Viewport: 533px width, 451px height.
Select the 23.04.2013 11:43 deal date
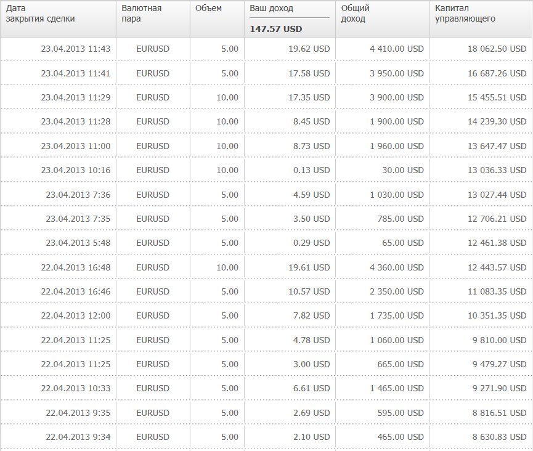(x=75, y=49)
